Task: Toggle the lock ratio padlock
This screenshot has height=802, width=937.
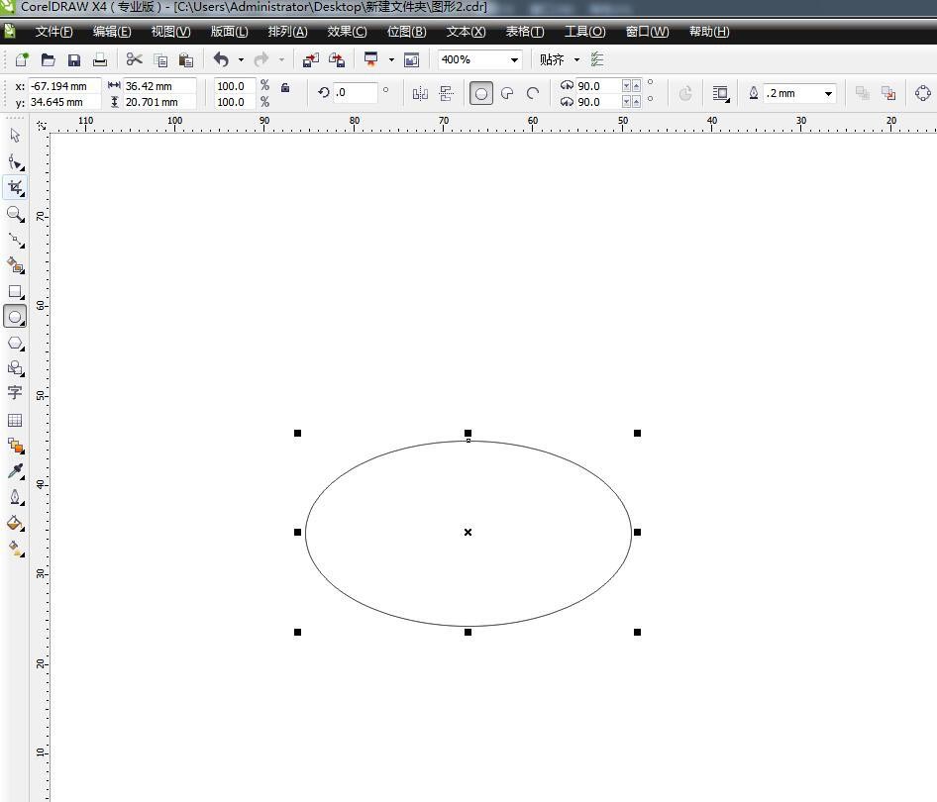Action: [285, 88]
